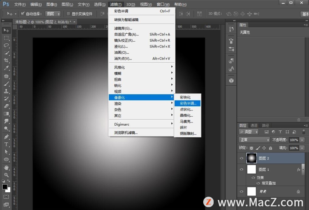The image size is (309, 210).
Task: Select the Path Selection tool
Action: click(x=6, y=152)
